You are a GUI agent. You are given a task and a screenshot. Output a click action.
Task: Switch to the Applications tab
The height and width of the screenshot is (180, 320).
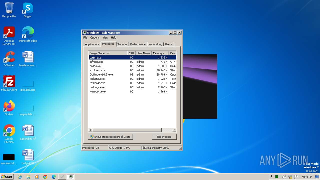click(92, 44)
